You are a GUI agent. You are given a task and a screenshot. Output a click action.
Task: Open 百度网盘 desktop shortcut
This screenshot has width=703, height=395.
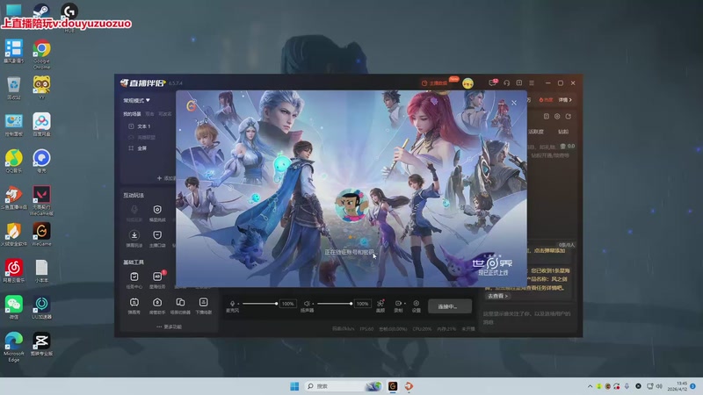pos(41,125)
